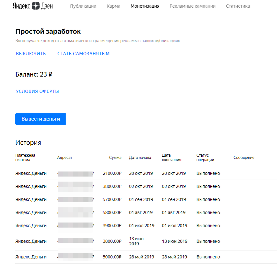Click the Сообщение column header
Image resolution: width=277 pixels, height=268 pixels.
tap(244, 157)
